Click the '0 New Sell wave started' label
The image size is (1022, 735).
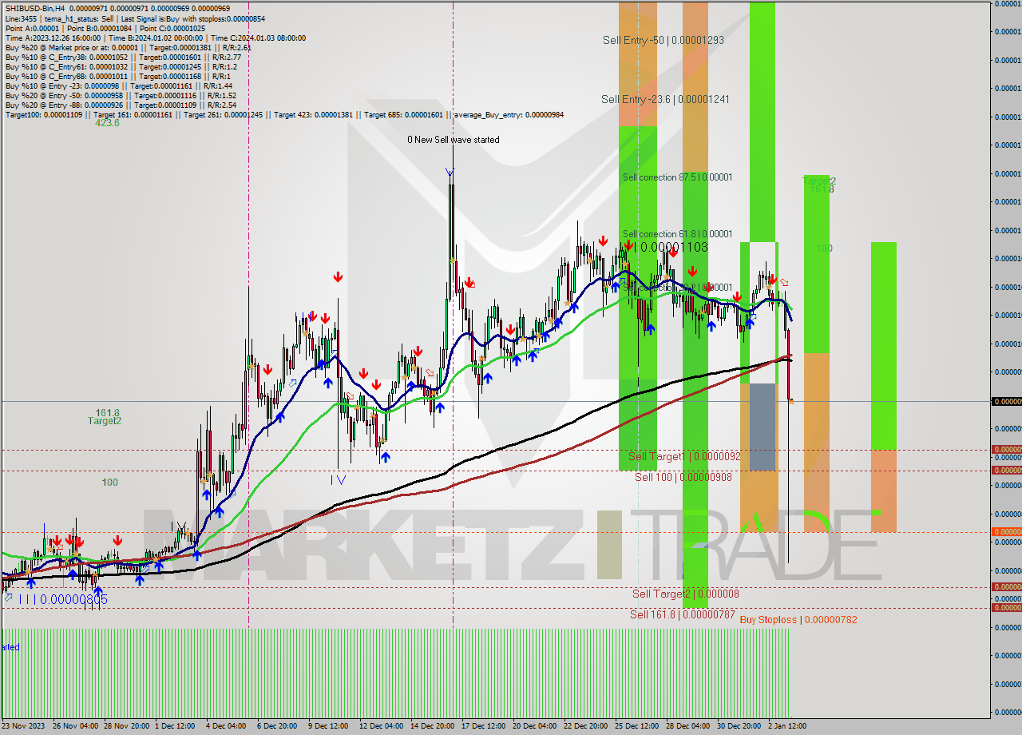454,140
